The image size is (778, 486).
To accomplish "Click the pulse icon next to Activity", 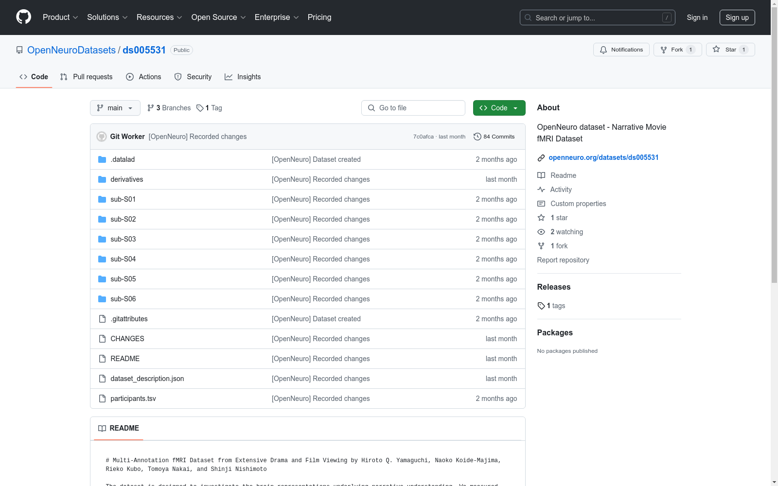I will coord(541,190).
